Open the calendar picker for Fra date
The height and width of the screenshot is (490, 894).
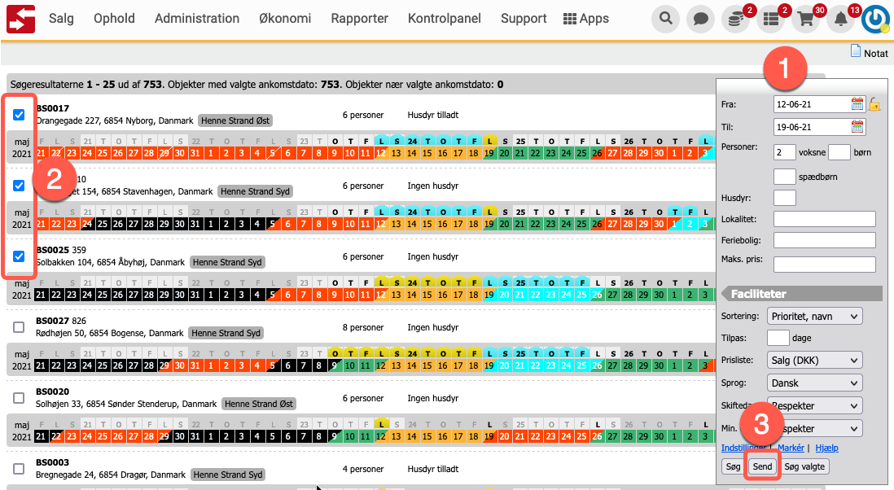coord(857,103)
